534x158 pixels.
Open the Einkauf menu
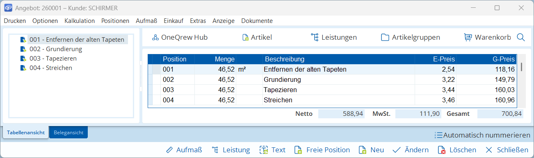click(173, 21)
